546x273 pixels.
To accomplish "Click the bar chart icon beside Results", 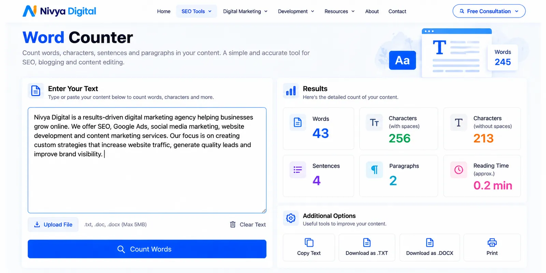I will click(x=291, y=91).
